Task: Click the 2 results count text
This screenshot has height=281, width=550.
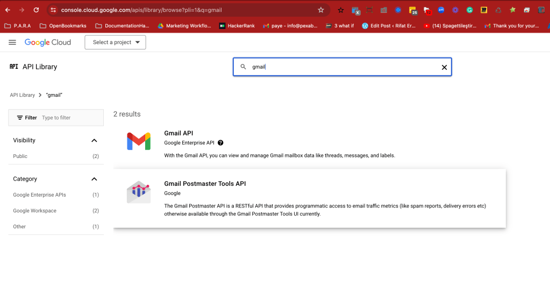Action: (x=127, y=114)
